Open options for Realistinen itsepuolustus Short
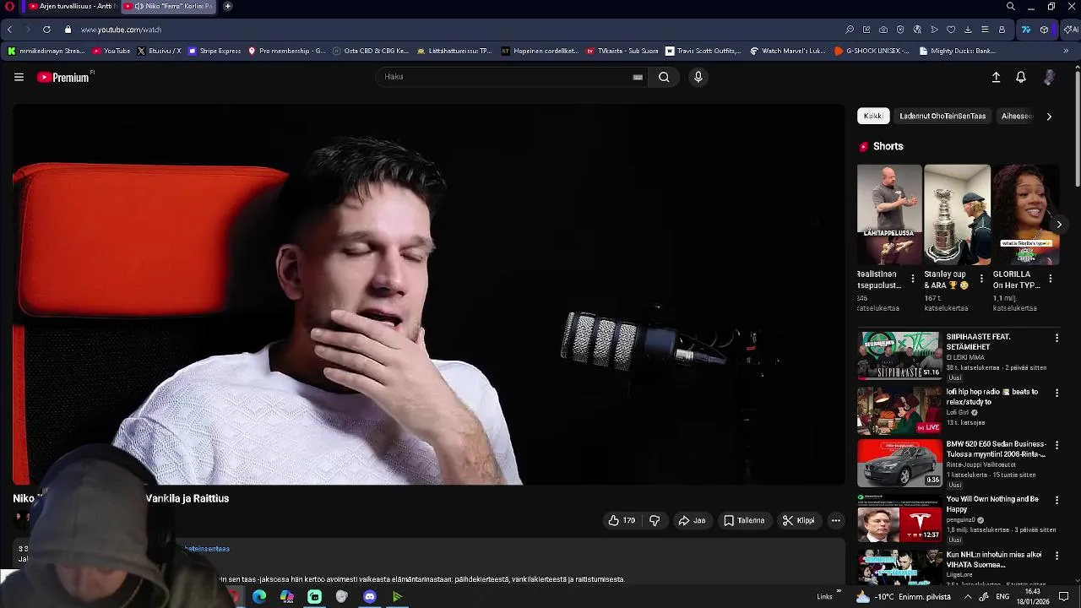This screenshot has width=1081, height=608. coord(912,279)
